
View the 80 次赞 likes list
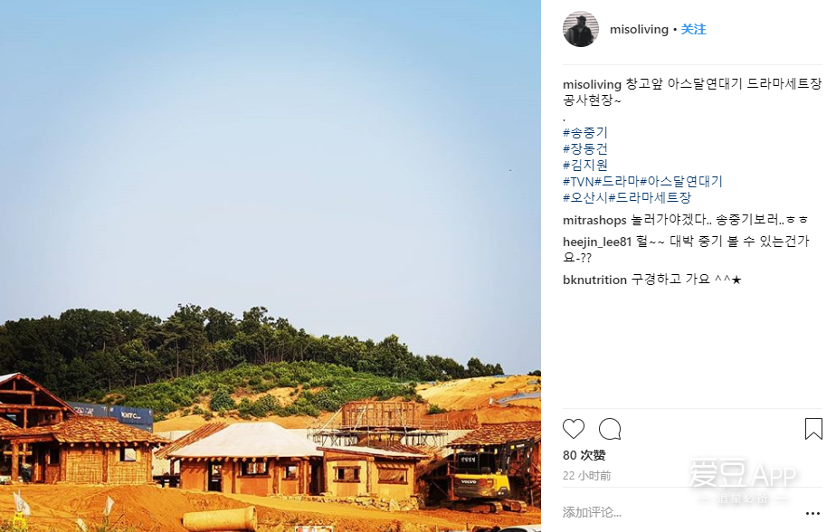[584, 455]
